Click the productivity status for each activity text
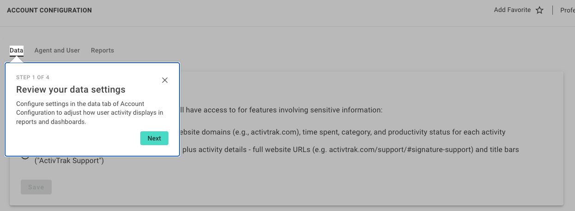Image resolution: width=575 pixels, height=211 pixels. point(447,132)
